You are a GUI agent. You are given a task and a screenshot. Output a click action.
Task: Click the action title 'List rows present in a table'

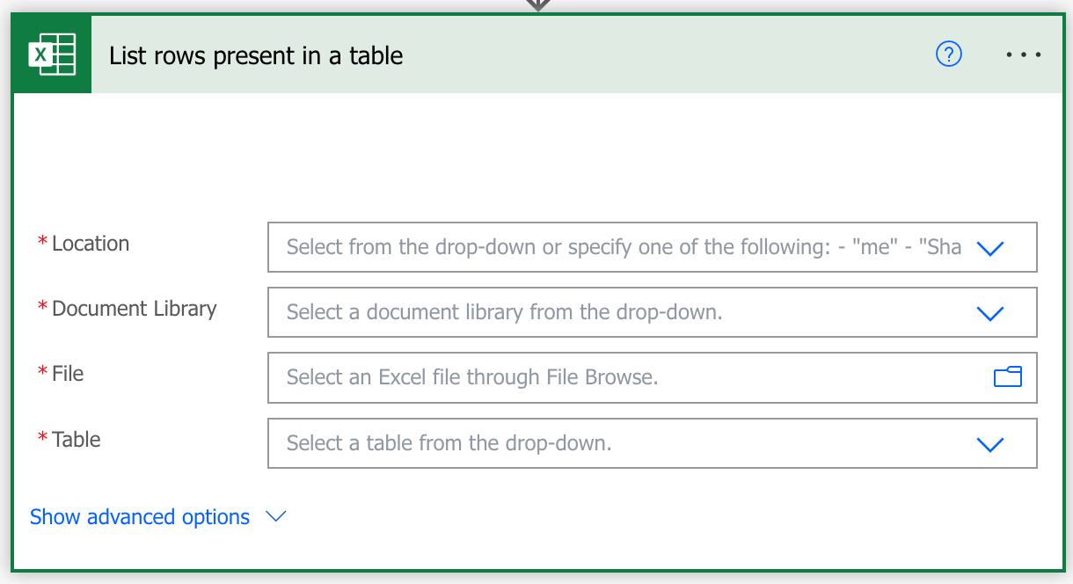point(255,55)
